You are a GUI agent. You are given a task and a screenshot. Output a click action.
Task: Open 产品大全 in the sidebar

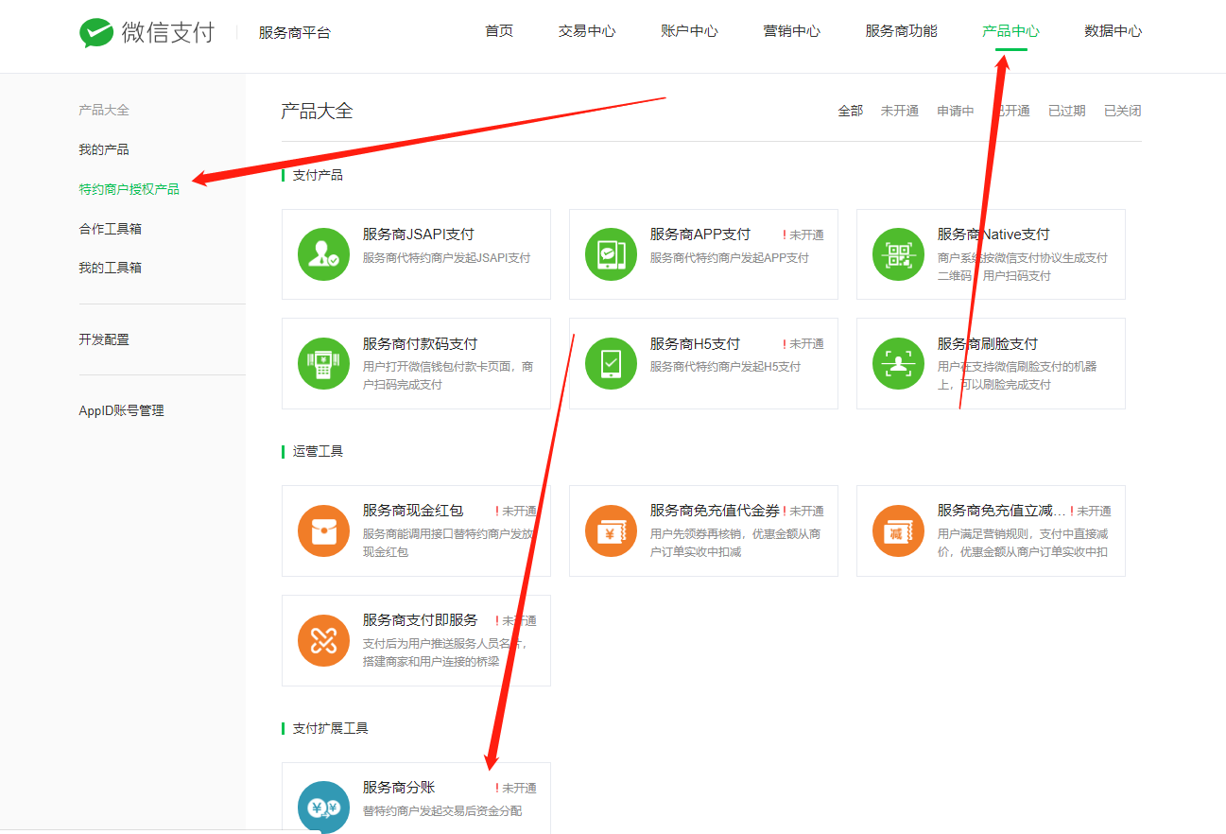(x=104, y=110)
